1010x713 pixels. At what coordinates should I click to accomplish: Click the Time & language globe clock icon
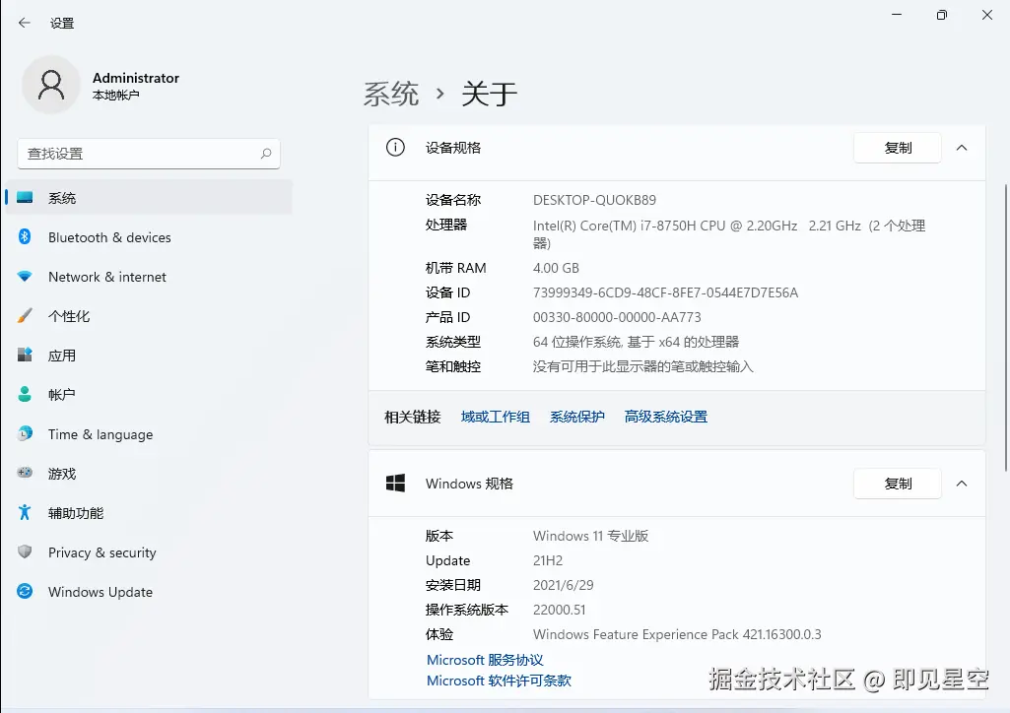click(25, 433)
